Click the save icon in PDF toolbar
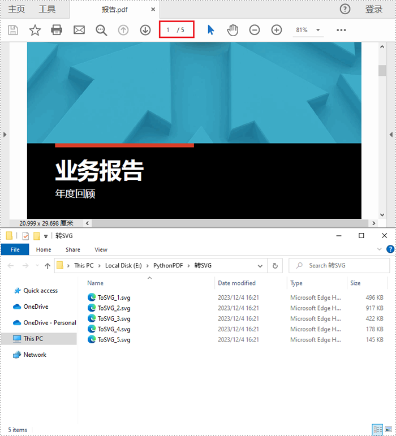396x436 pixels. point(13,30)
